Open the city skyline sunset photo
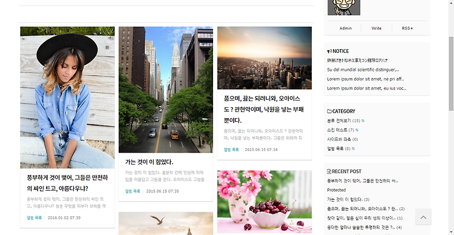The width and height of the screenshot is (454, 235). [x=265, y=58]
